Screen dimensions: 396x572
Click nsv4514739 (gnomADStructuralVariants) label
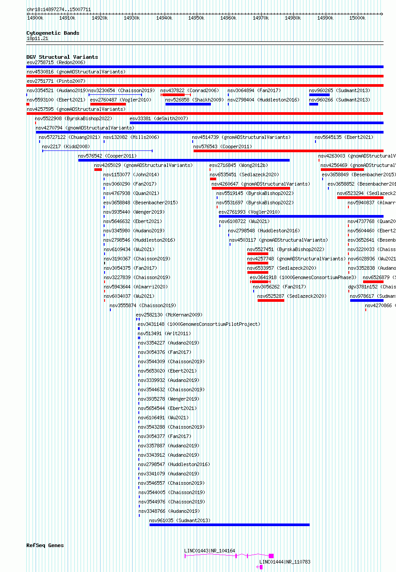pyautogui.click(x=241, y=137)
